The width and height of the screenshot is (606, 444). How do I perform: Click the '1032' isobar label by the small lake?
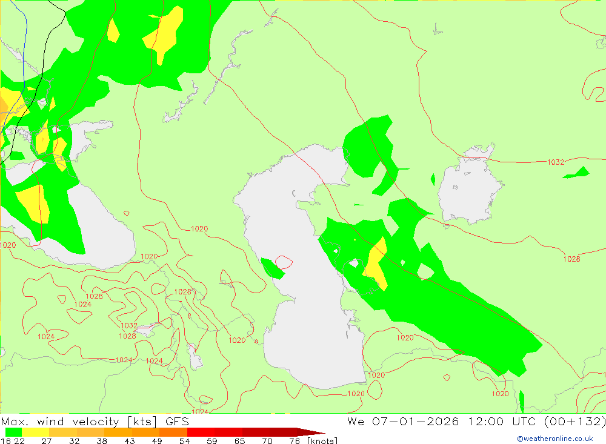click(x=129, y=325)
